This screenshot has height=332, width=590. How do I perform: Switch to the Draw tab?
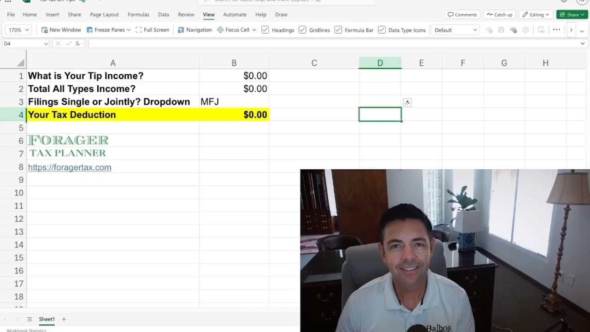281,15
